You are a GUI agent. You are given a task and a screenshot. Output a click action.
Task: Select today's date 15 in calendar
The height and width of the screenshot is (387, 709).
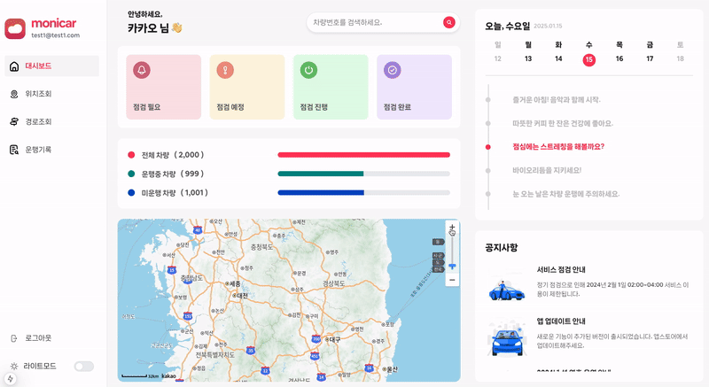coord(588,59)
